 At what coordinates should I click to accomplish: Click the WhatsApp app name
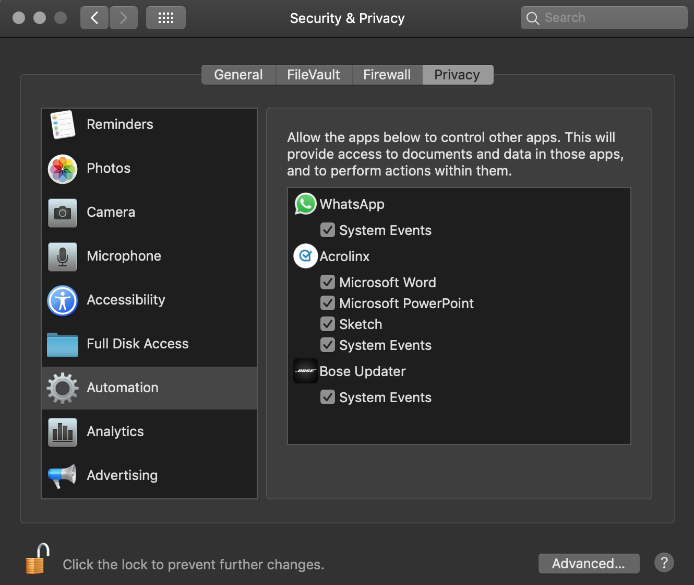point(352,204)
